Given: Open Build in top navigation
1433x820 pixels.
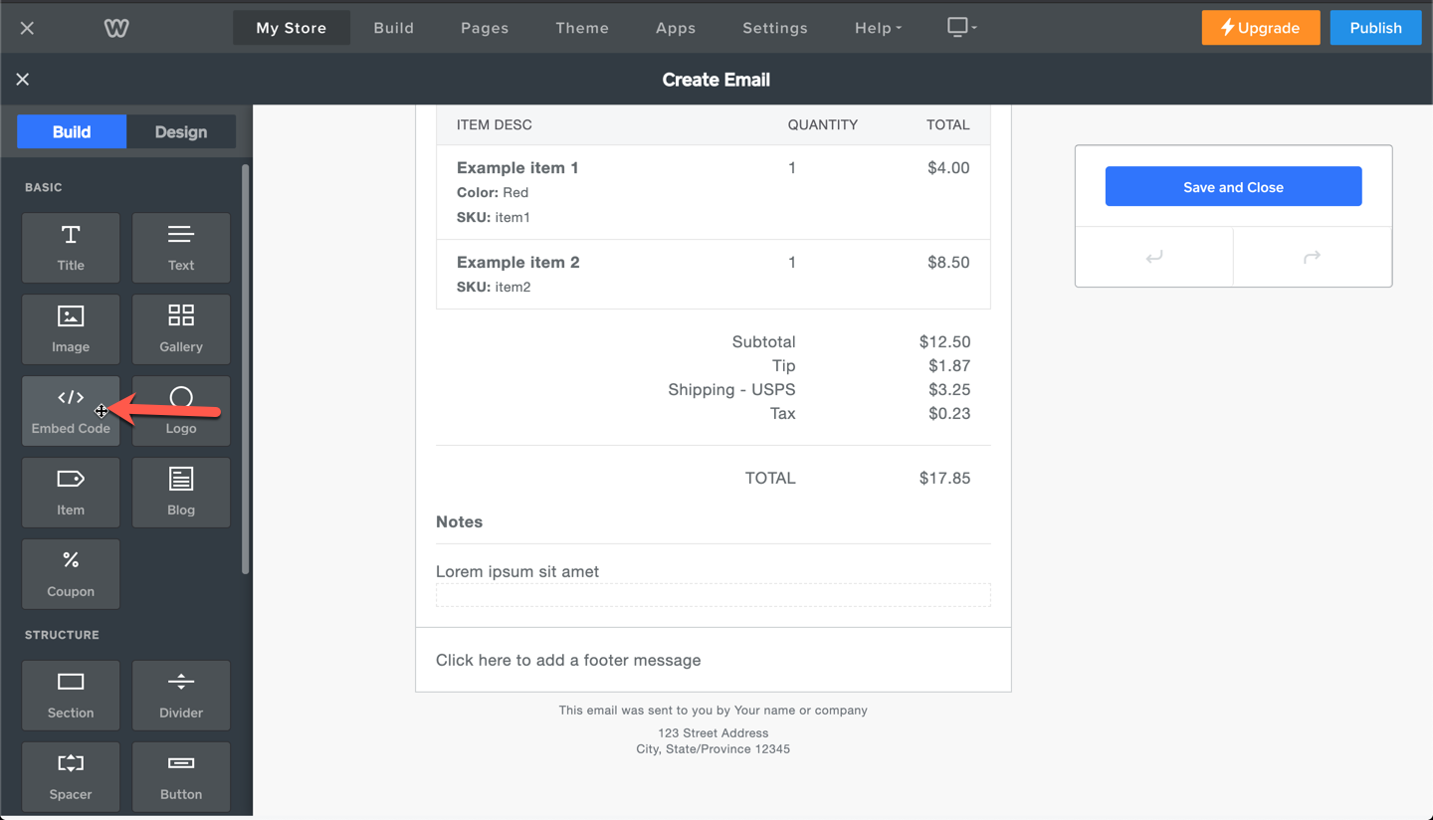Looking at the screenshot, I should (394, 28).
